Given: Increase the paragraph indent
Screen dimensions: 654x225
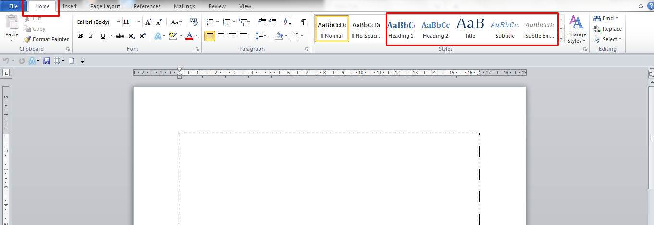Looking at the screenshot, I should (x=273, y=22).
